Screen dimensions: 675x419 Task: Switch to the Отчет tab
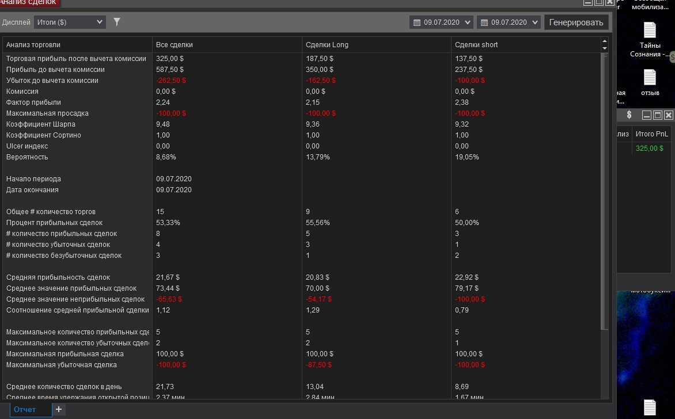click(31, 410)
